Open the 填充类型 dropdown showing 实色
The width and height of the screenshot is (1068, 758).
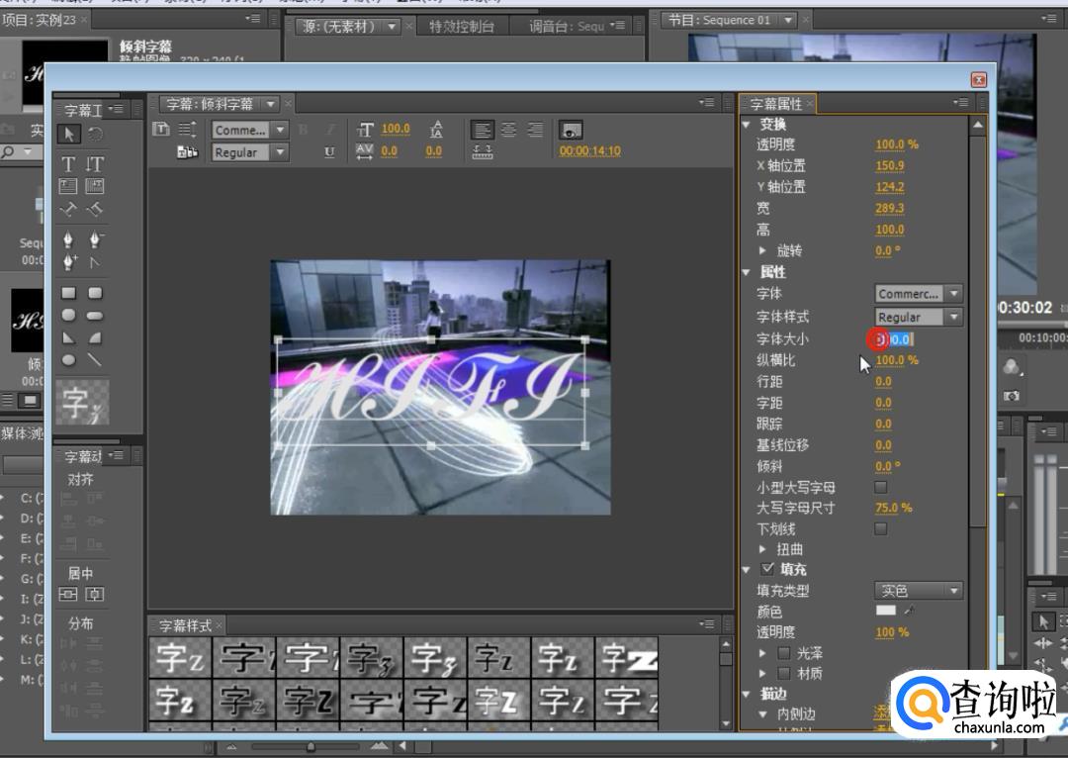point(919,591)
